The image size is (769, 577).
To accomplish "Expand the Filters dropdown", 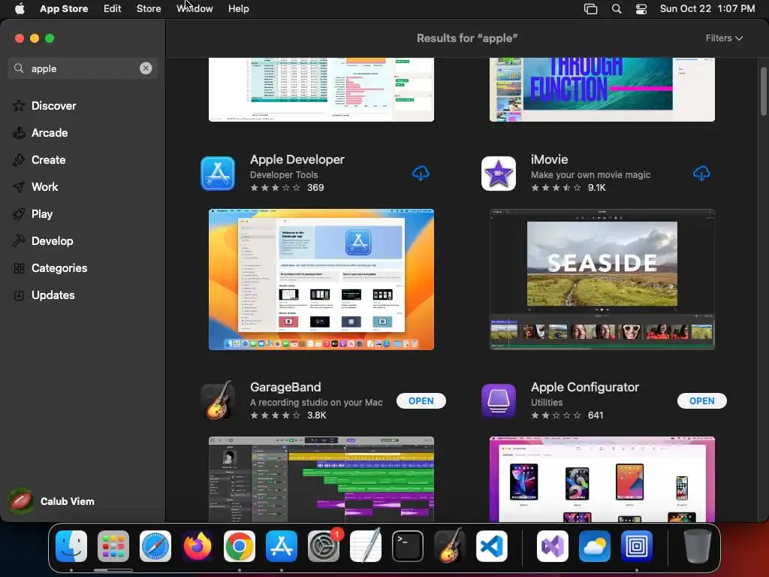I will (x=724, y=38).
